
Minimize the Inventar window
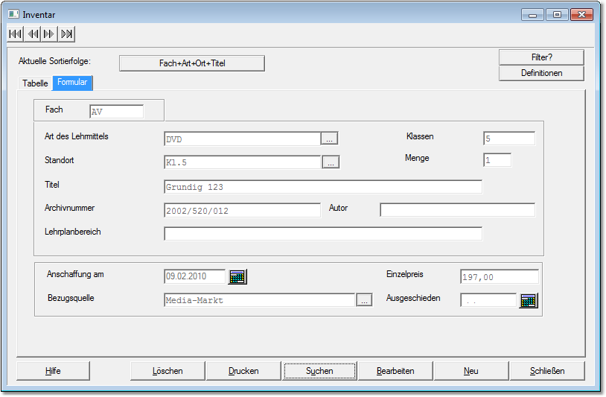[532, 15]
